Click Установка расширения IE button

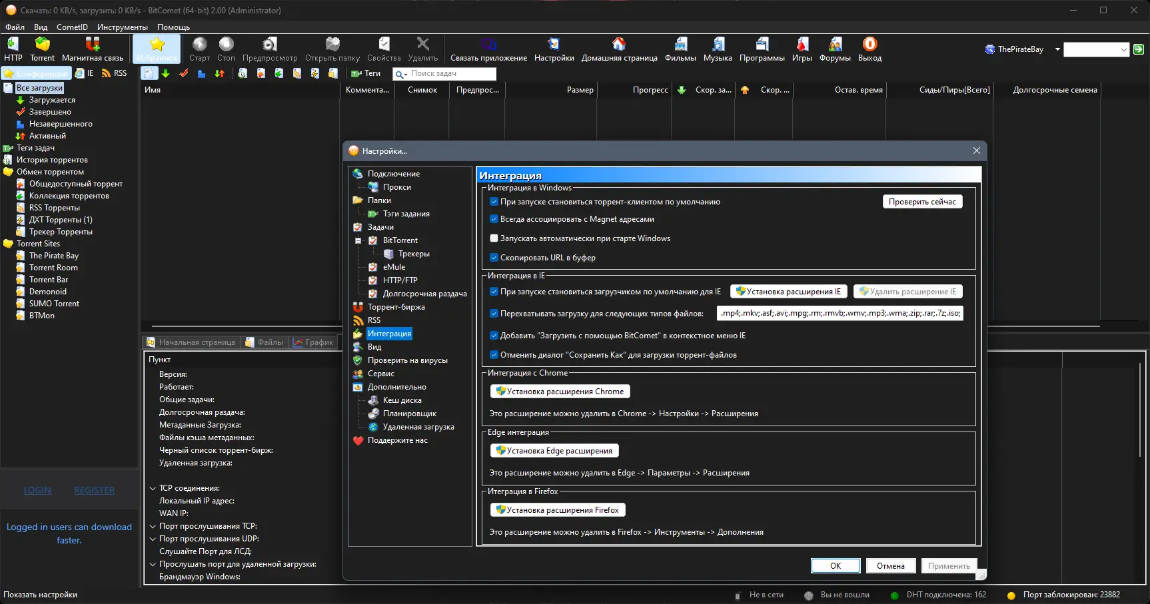pos(789,292)
